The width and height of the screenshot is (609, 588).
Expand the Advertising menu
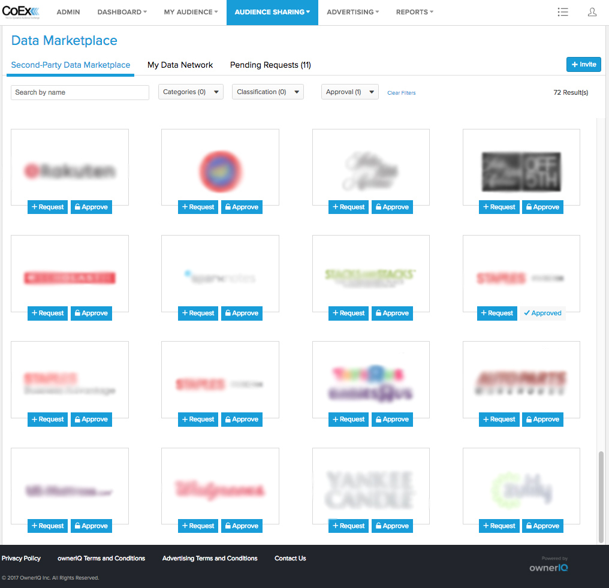tap(352, 12)
